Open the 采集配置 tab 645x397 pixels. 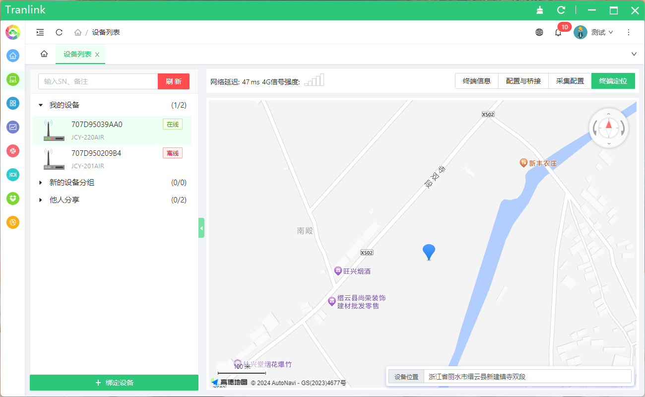pyautogui.click(x=570, y=81)
